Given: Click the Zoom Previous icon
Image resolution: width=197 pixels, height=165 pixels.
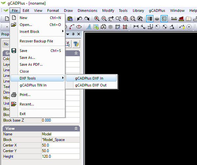Looking at the screenshot, I should (140, 19).
